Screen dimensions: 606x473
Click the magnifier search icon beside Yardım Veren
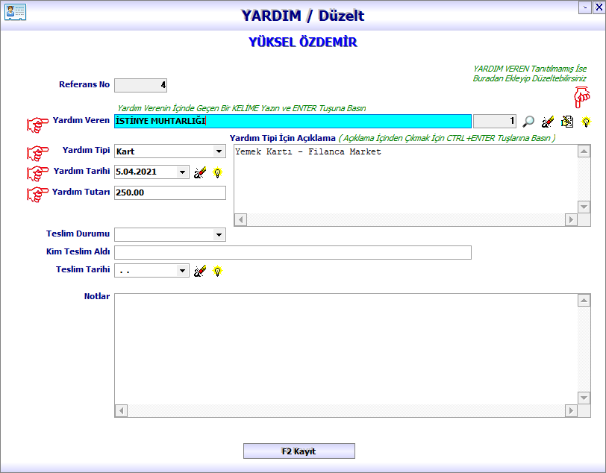[528, 122]
